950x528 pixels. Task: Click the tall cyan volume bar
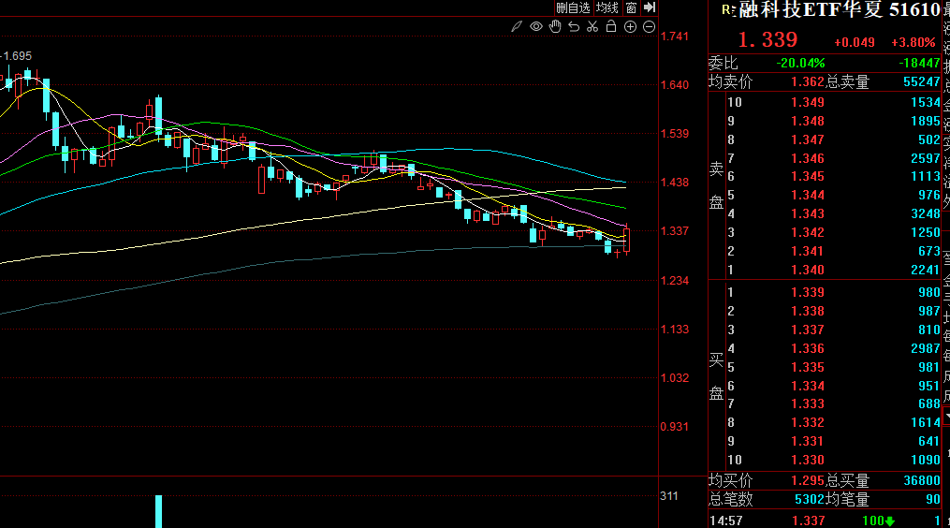point(158,511)
